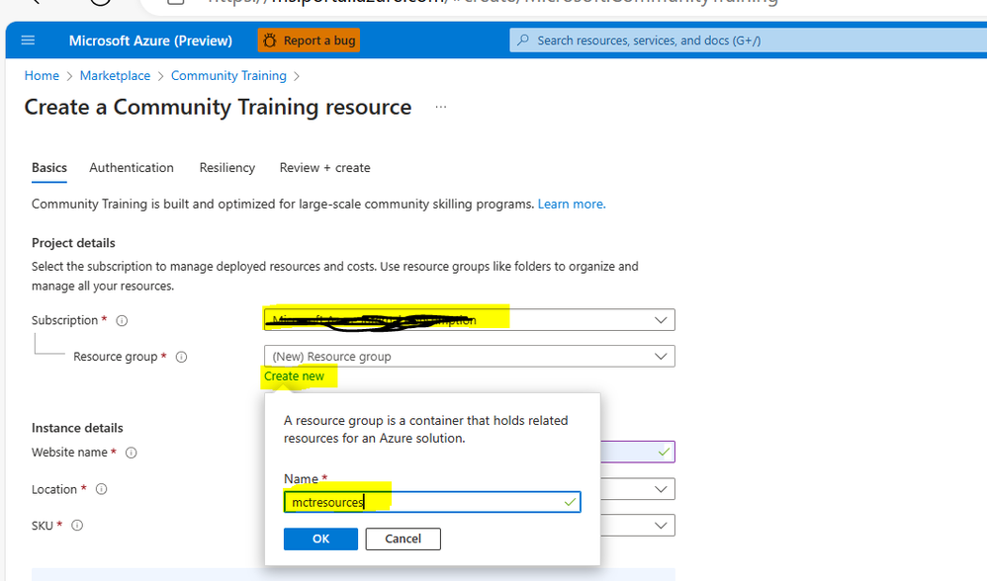Click the Create new link
This screenshot has width=987, height=581.
[x=294, y=376]
